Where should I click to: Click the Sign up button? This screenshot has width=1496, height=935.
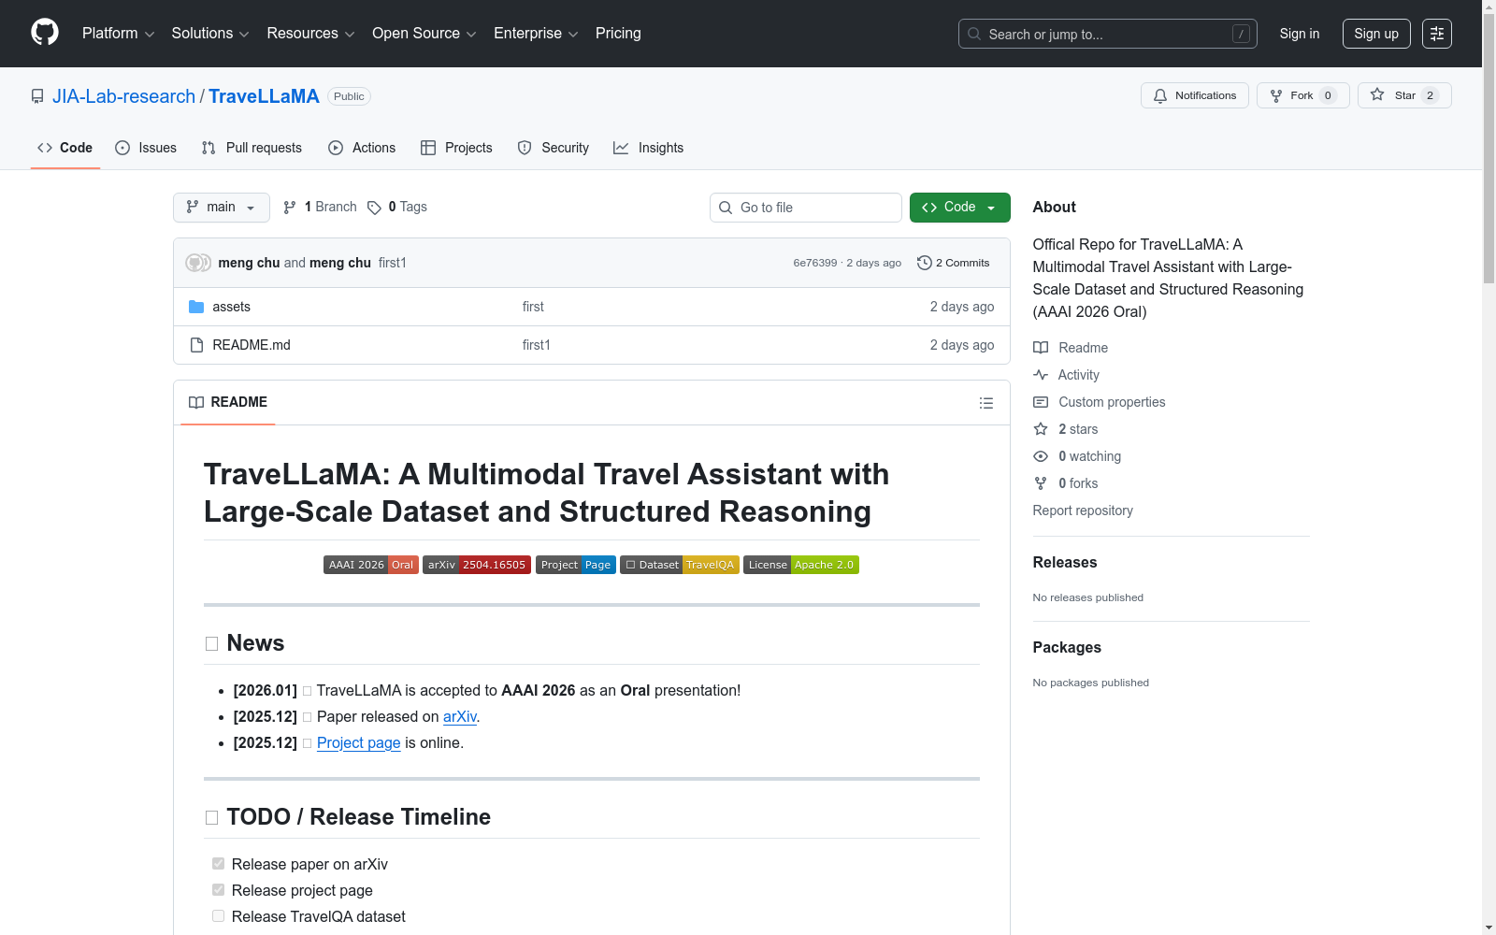pos(1376,34)
